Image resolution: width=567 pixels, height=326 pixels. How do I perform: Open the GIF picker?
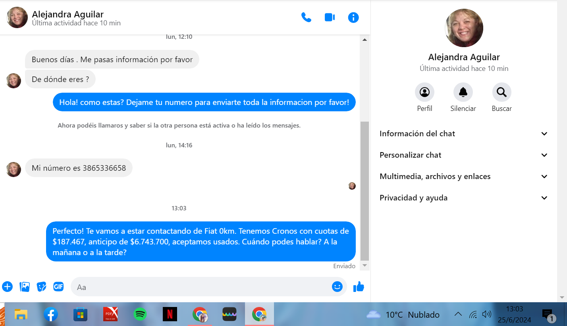[58, 286]
